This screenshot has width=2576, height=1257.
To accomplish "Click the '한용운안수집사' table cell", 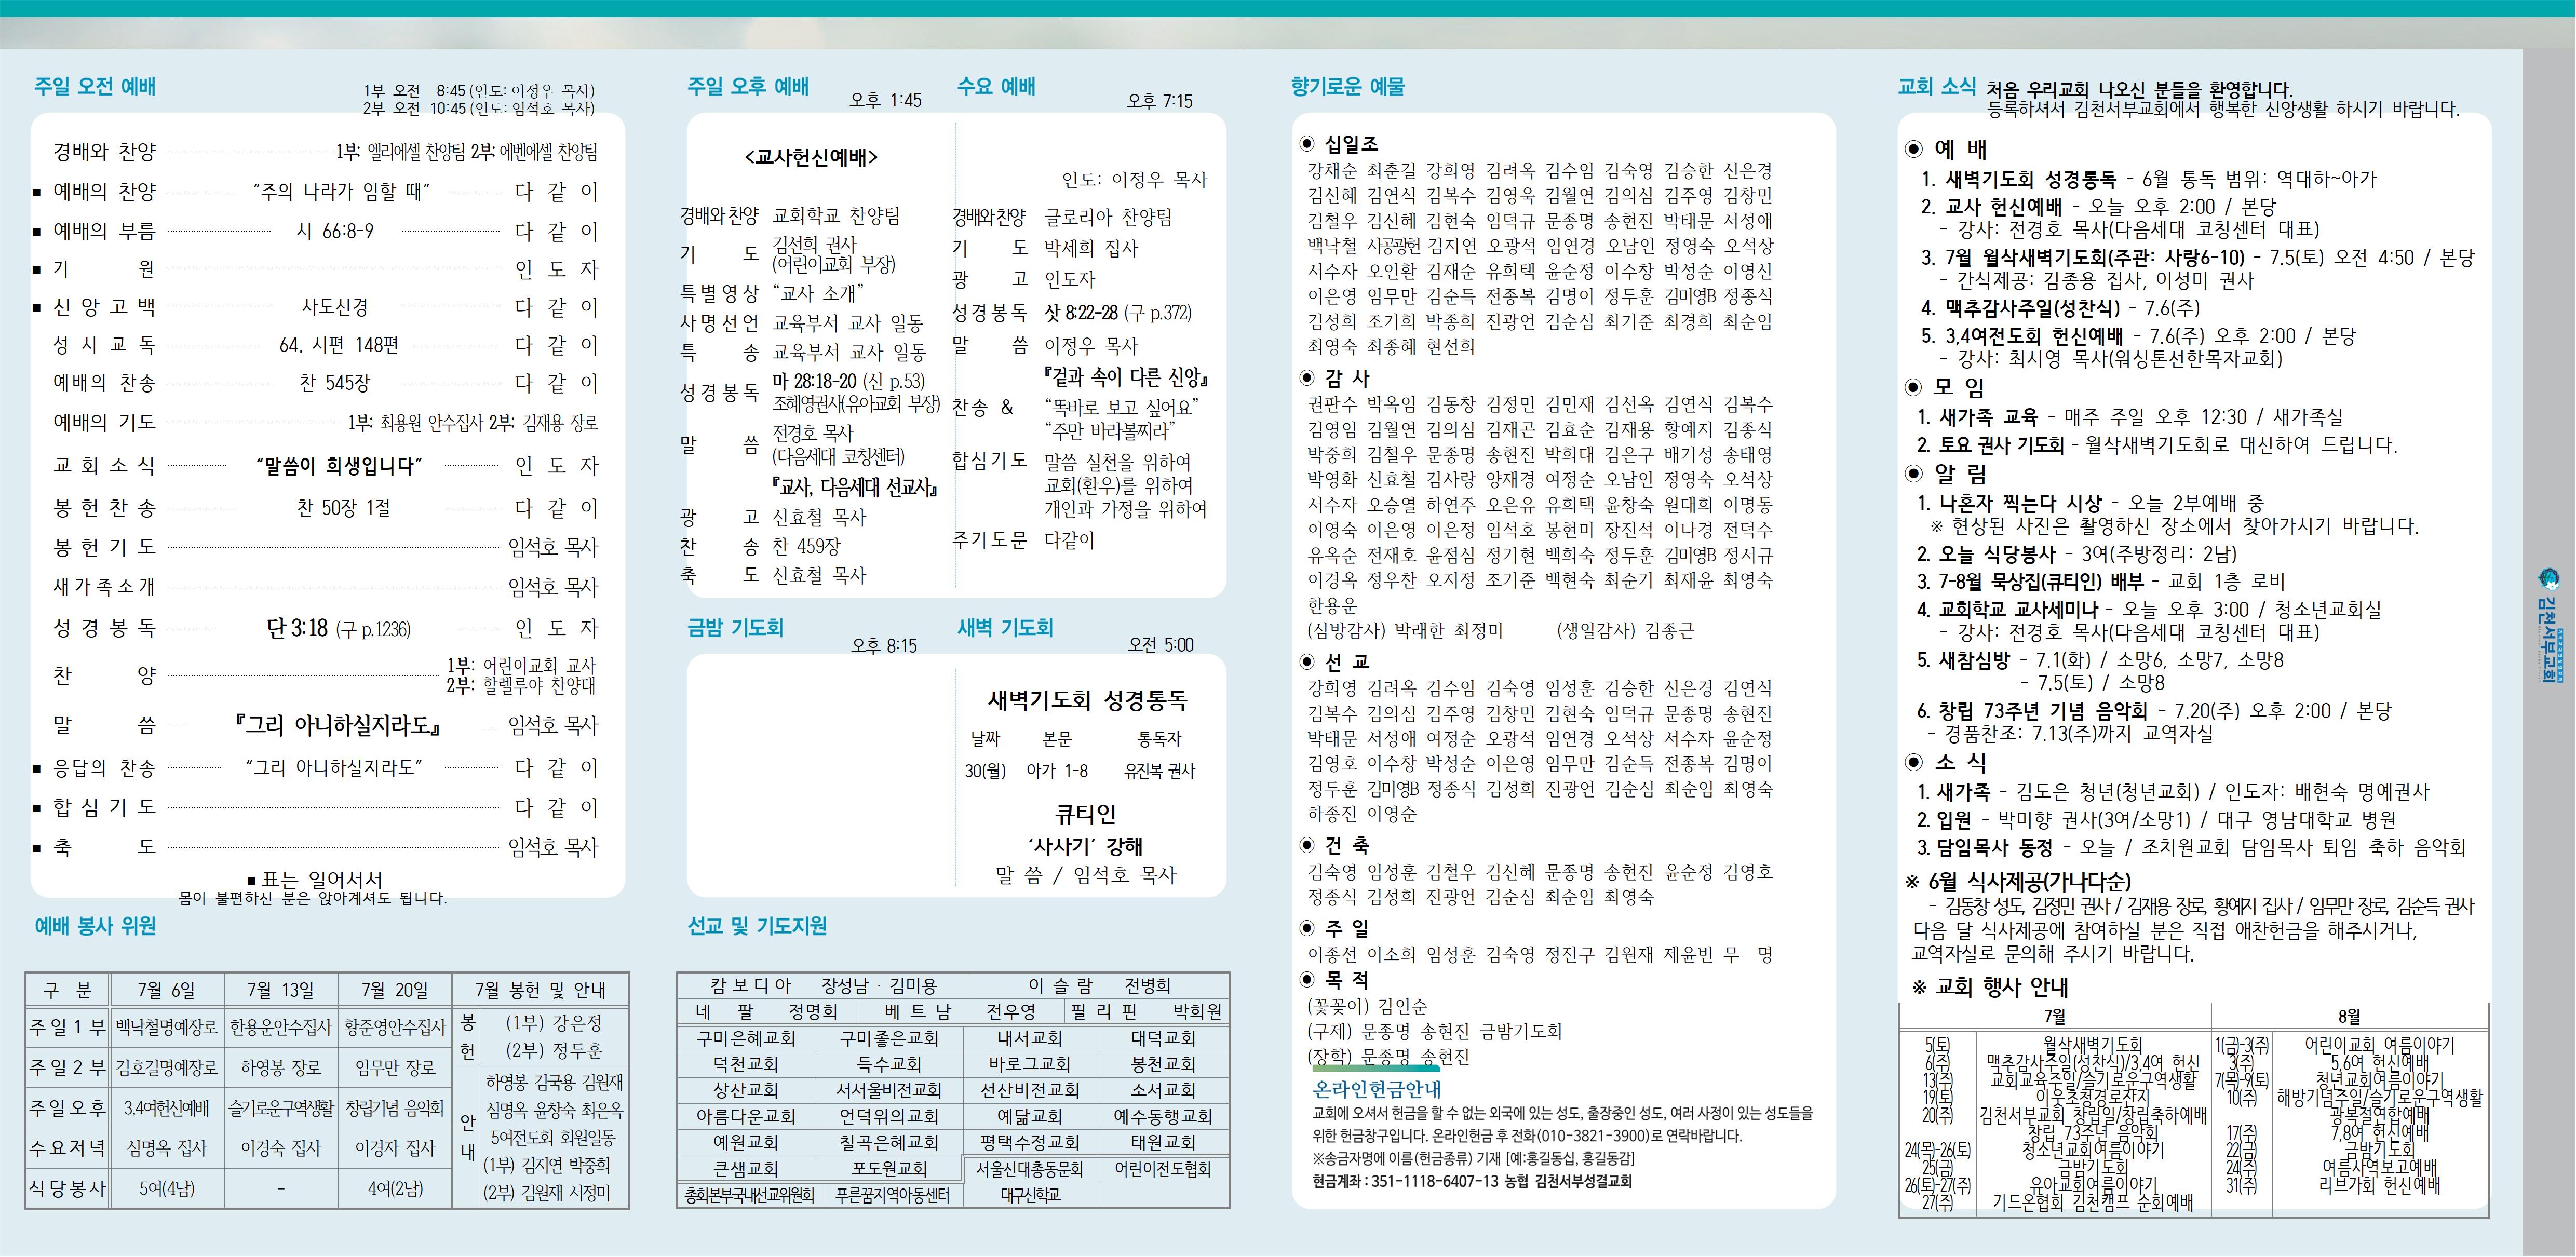I will click(281, 1027).
